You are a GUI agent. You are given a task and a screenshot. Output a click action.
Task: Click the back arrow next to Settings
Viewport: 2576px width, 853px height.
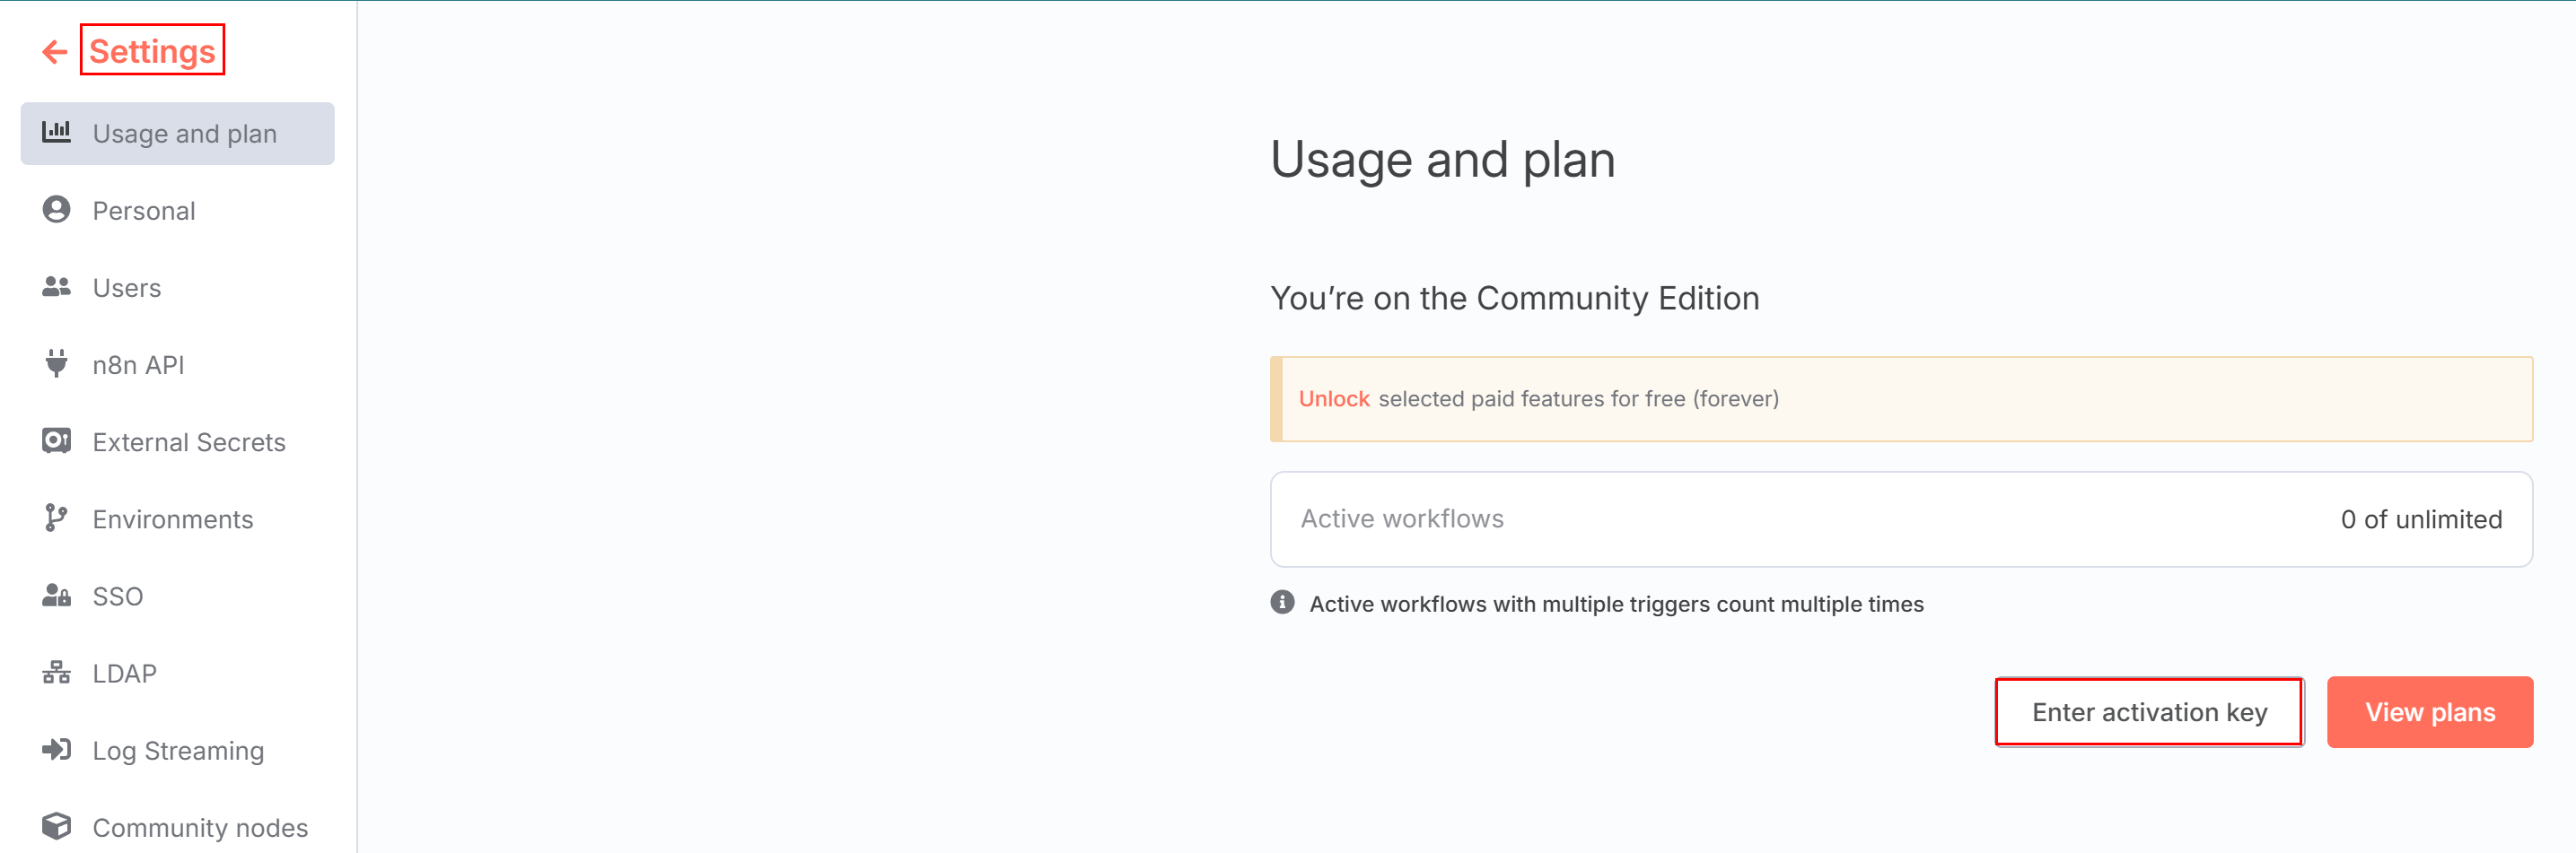[54, 52]
